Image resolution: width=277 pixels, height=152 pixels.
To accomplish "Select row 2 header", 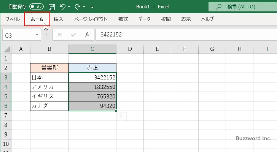I will tap(6, 68).
